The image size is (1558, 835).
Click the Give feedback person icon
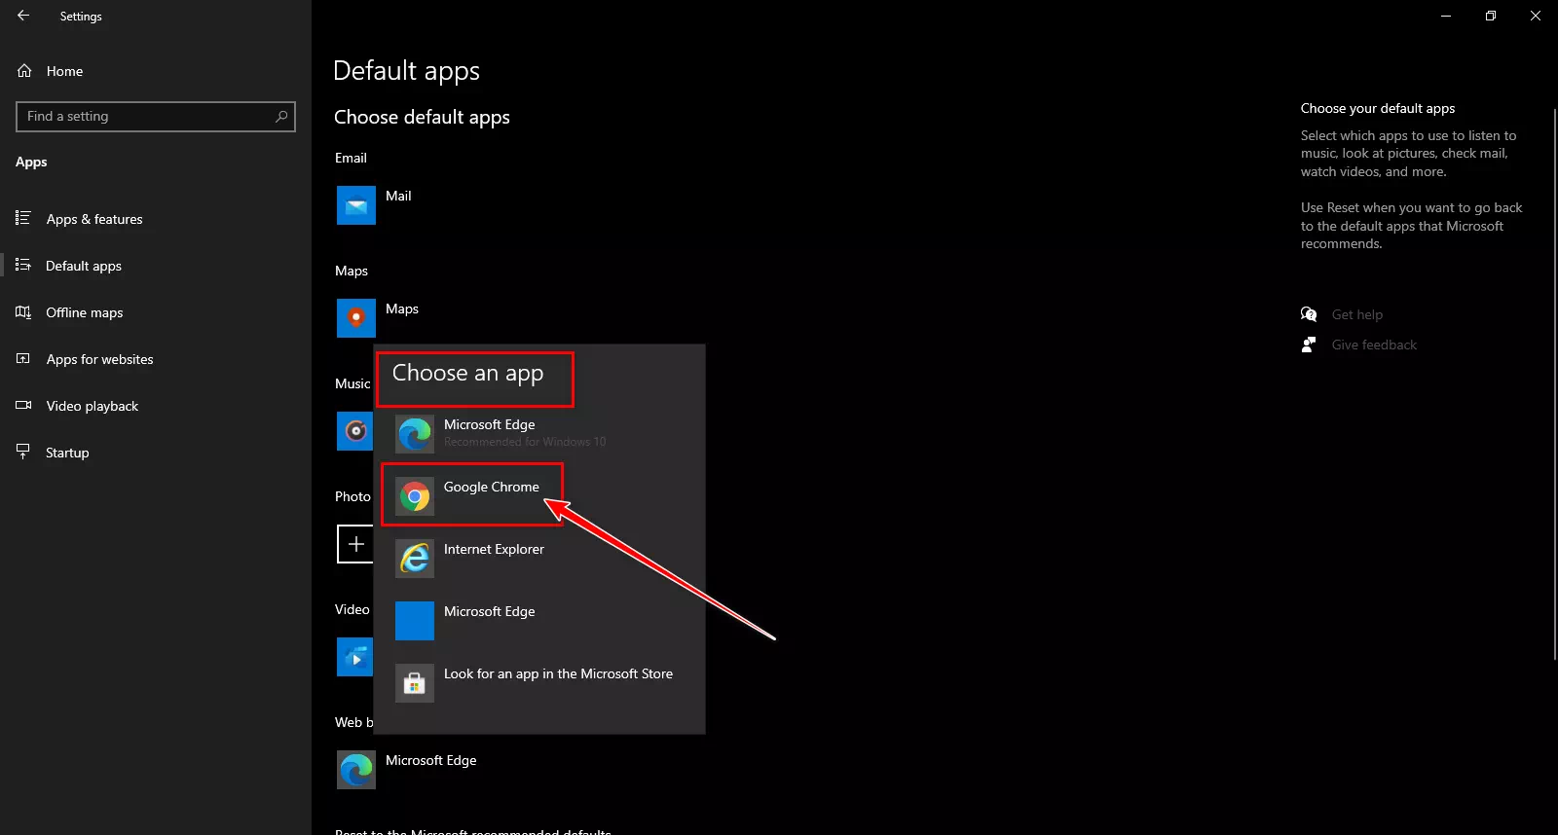click(x=1309, y=345)
